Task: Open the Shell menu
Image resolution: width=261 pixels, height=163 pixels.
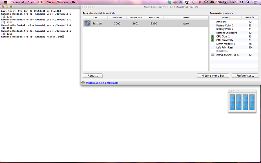Action: click(31, 2)
